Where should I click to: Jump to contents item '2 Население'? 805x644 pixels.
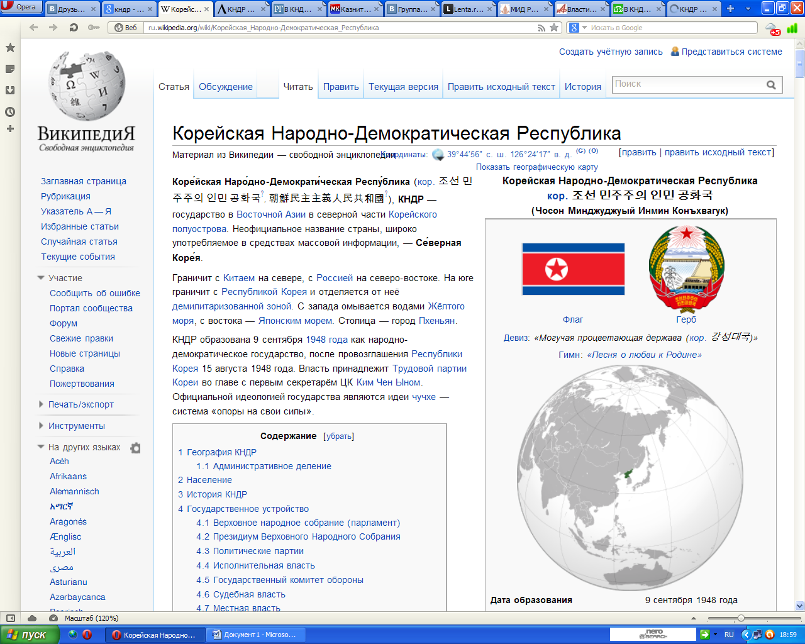tap(205, 480)
